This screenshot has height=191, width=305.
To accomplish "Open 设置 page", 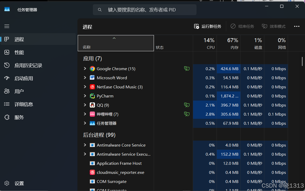I will point(38,183).
